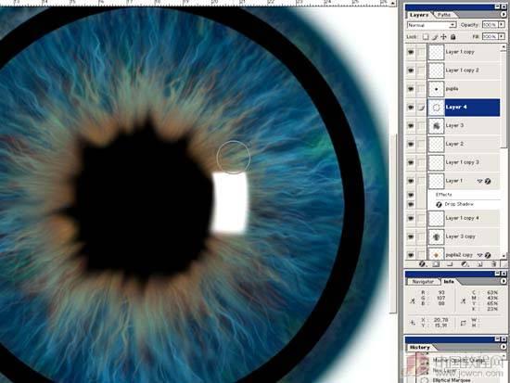Click the Add layer mask icon
Image resolution: width=510 pixels, height=383 pixels.
pos(436,264)
